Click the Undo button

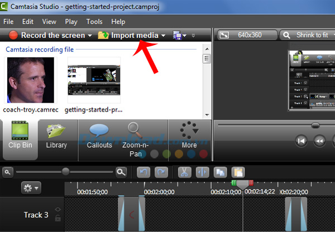coord(143,172)
